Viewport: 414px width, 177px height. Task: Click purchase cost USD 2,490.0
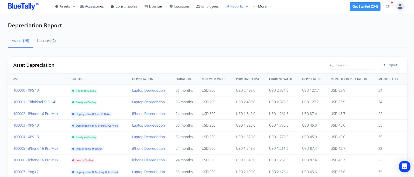point(246,172)
